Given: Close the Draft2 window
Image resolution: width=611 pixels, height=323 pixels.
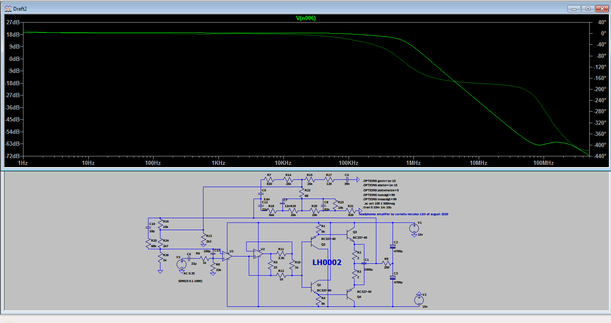Looking at the screenshot, I should coord(602,9).
